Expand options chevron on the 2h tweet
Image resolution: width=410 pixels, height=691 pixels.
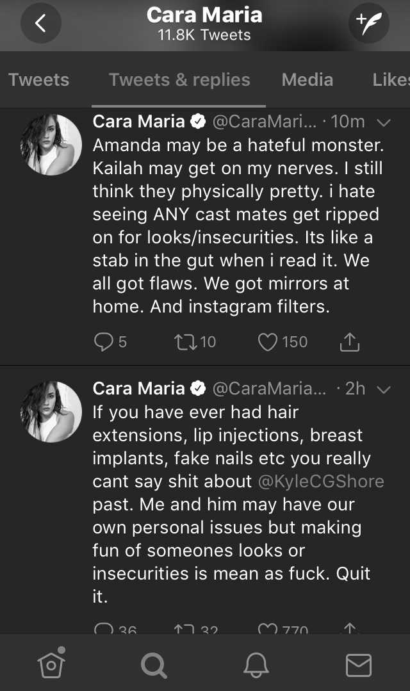coord(384,389)
